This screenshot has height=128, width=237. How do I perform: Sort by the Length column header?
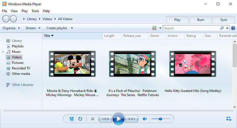[x=112, y=36]
